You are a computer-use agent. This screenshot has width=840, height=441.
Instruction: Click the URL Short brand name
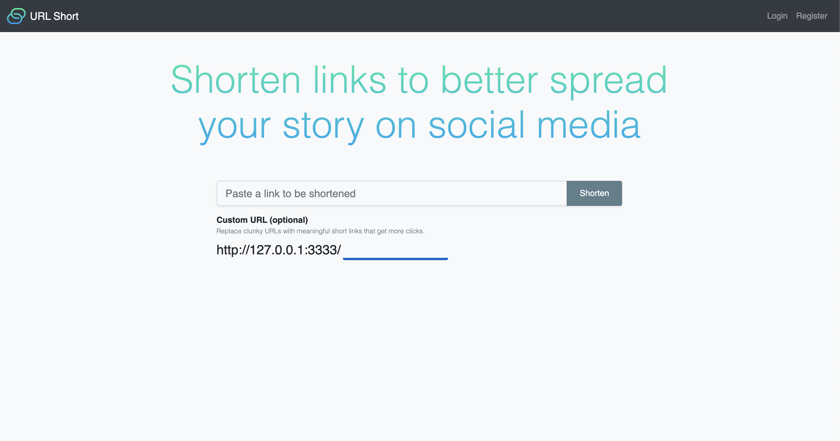click(54, 16)
